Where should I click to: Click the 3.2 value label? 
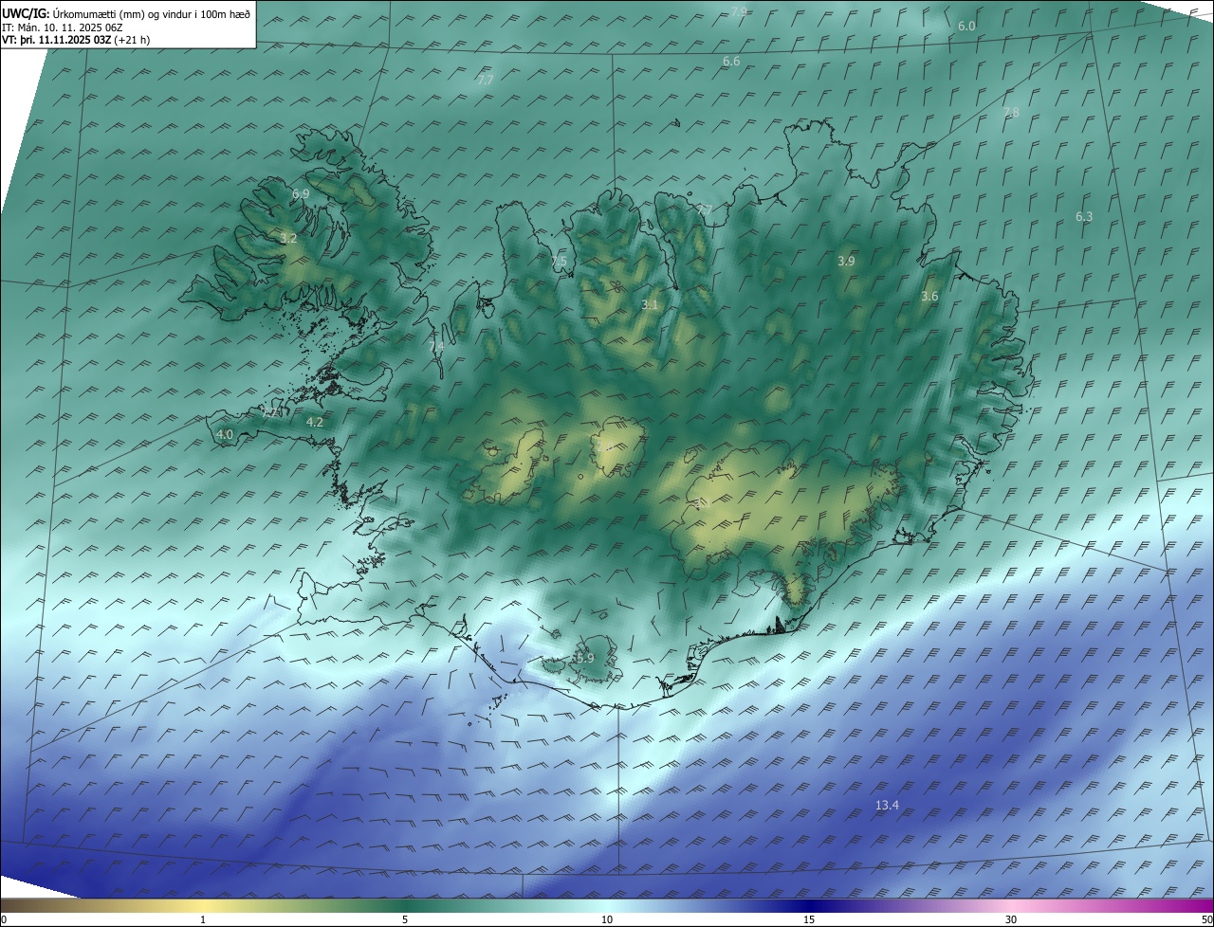click(288, 239)
